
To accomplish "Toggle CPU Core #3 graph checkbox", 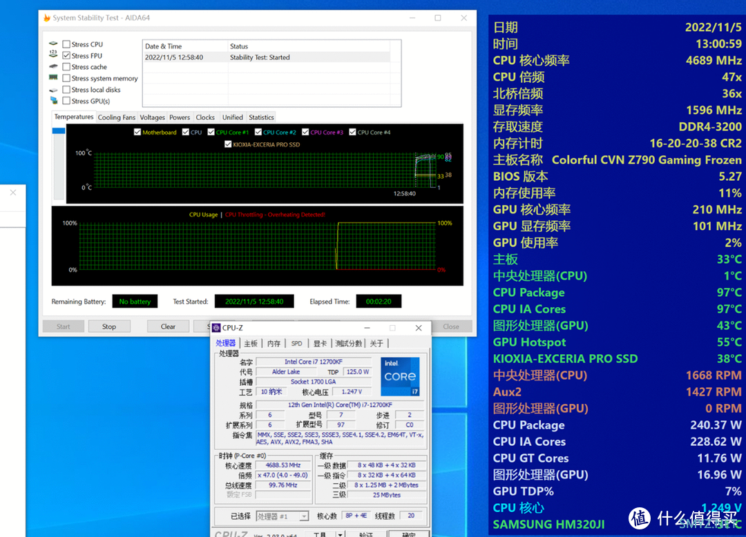I will (x=305, y=132).
